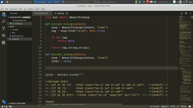Open the File menu
This screenshot has width=193, height=108.
tap(2, 9)
